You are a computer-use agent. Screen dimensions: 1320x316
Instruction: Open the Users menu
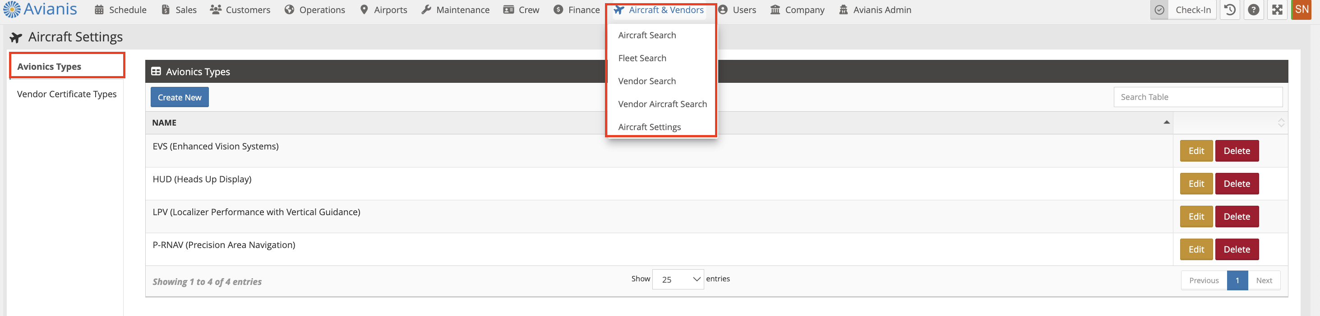click(737, 10)
